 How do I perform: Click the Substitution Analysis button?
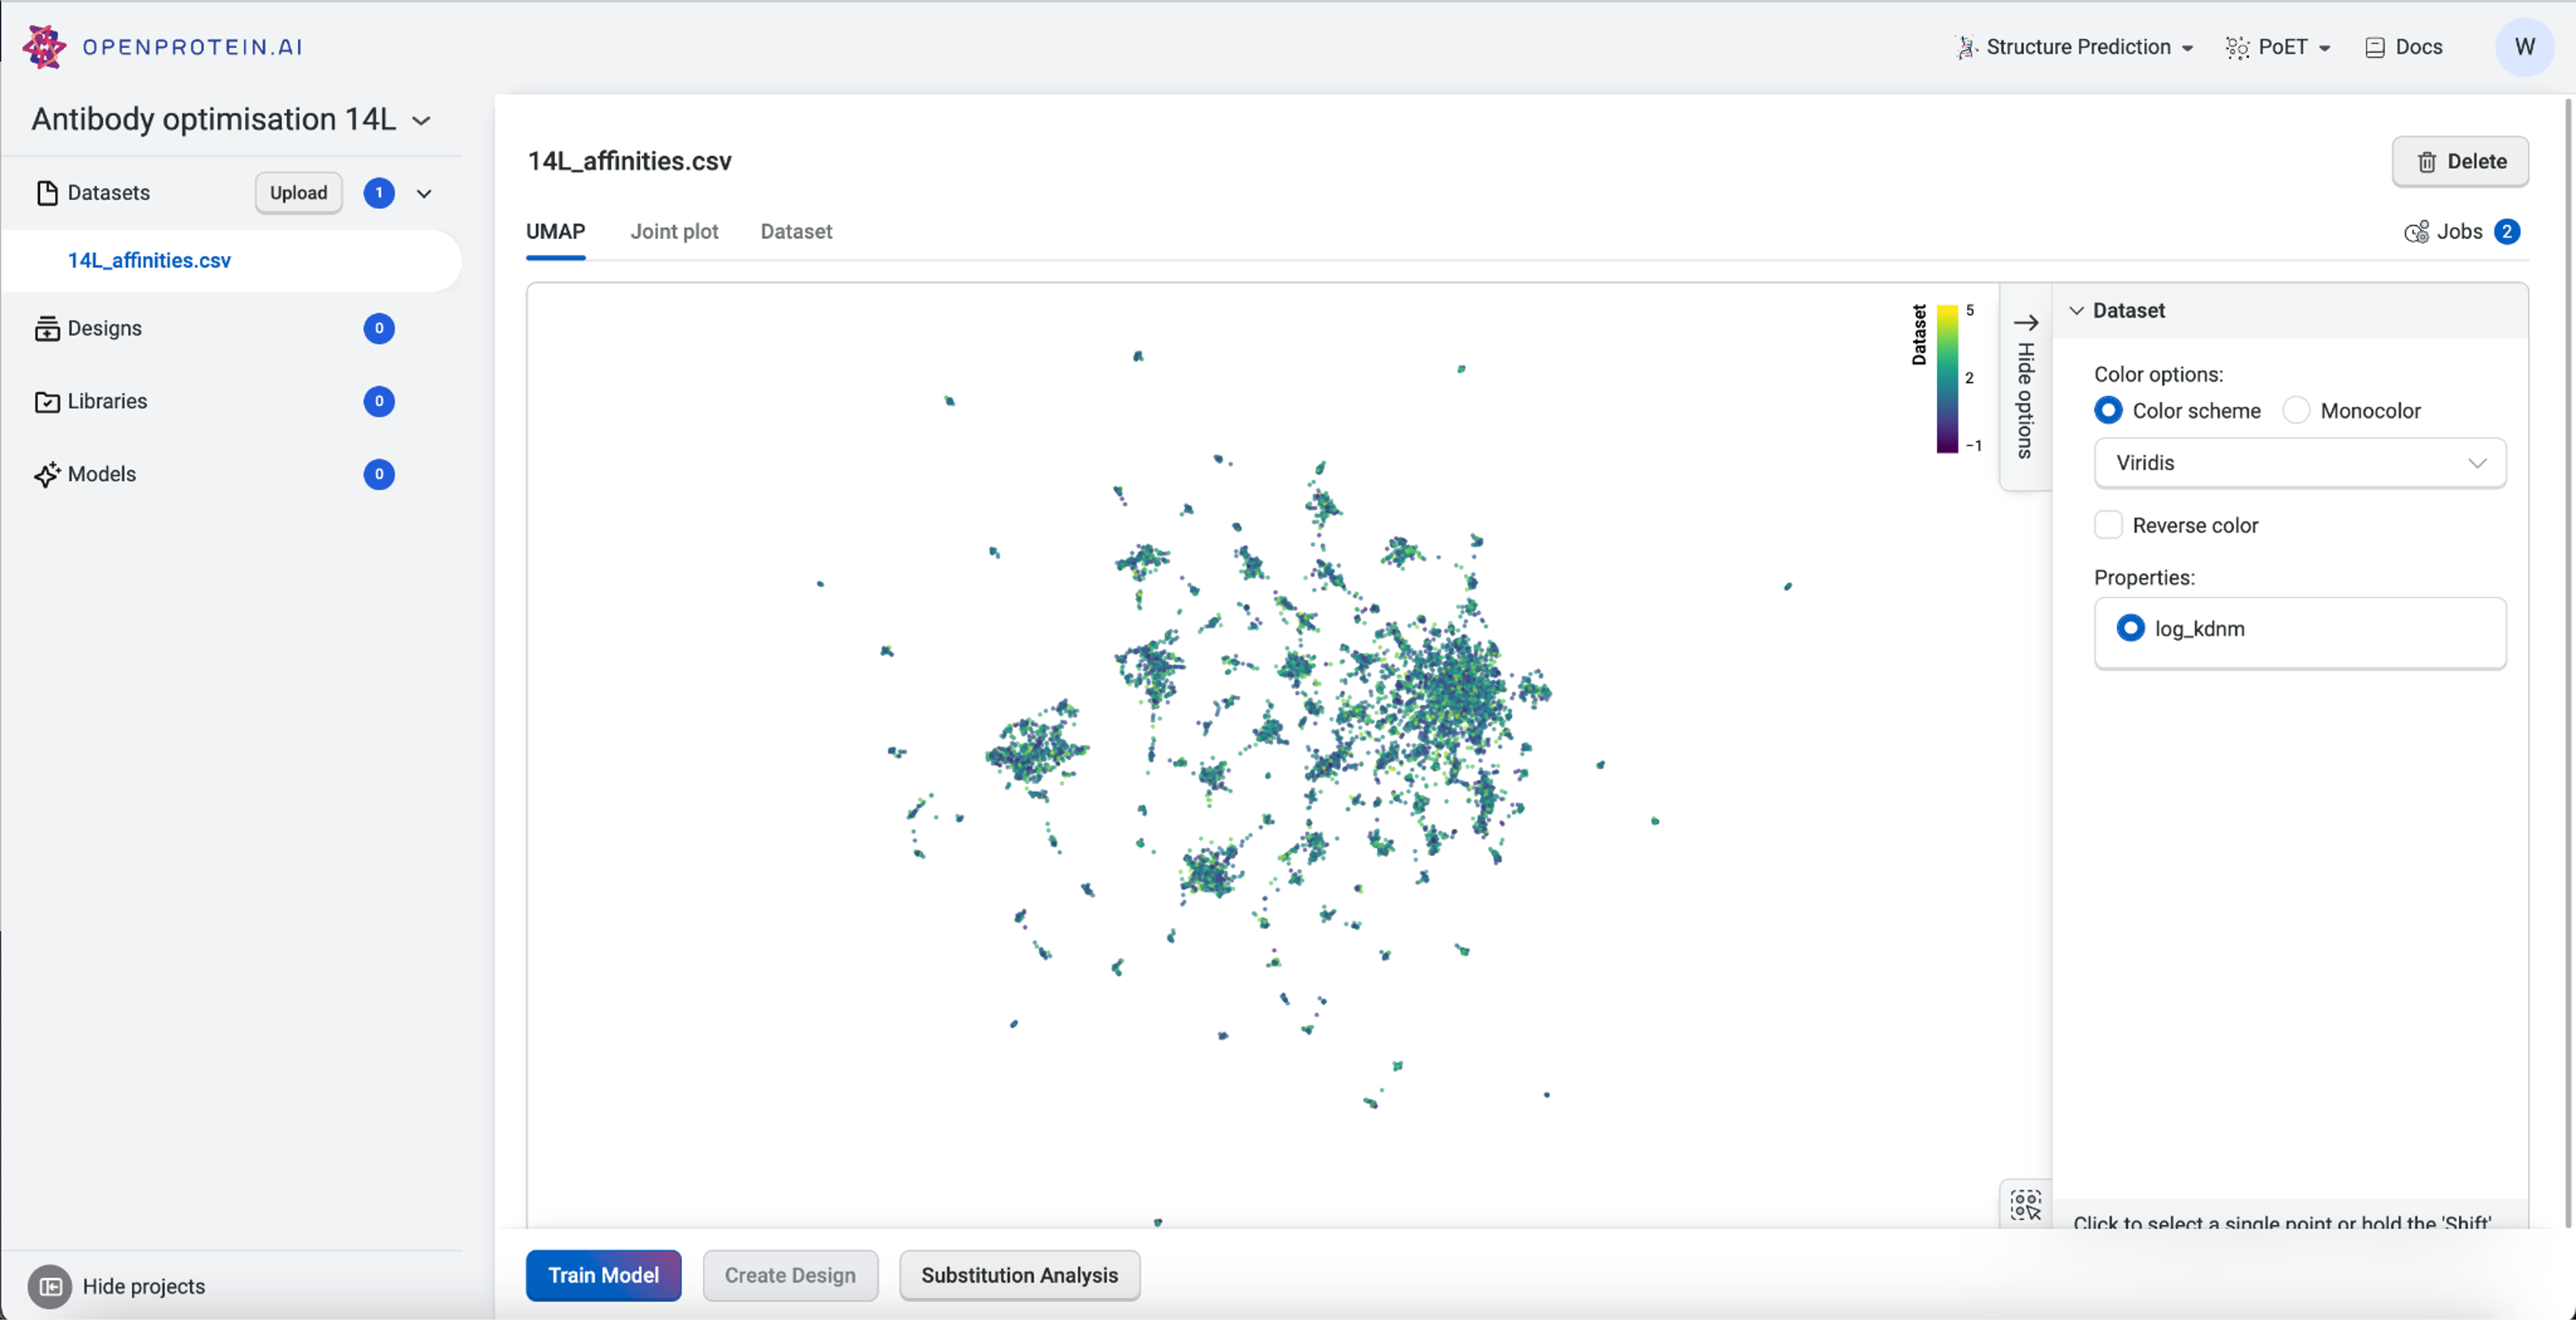(x=1019, y=1275)
